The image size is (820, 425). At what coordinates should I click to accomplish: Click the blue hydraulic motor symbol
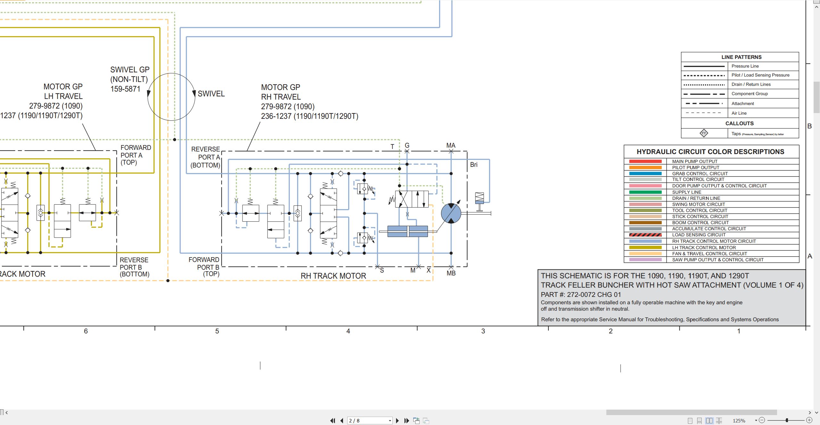point(451,213)
